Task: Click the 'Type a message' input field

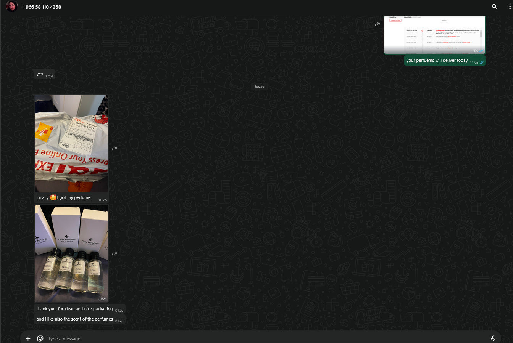Action: (229, 338)
